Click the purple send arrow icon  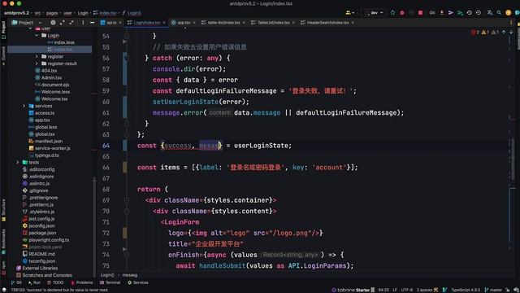pos(451,13)
